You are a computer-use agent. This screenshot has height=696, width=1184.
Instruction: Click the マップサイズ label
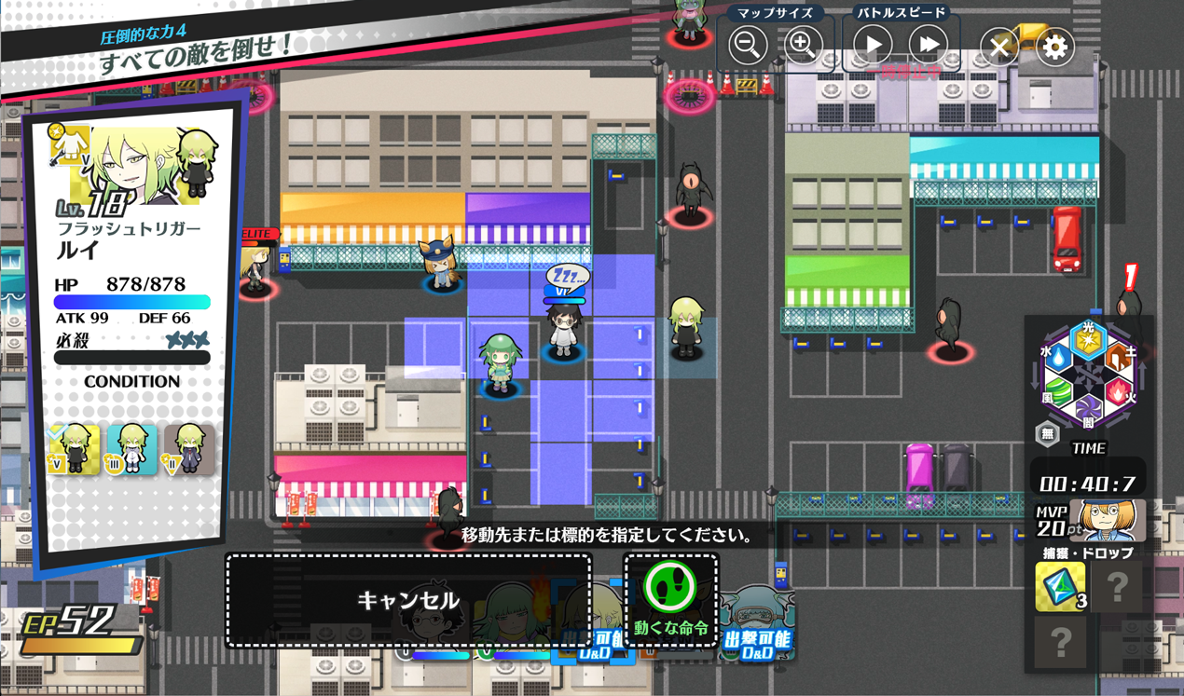(775, 13)
